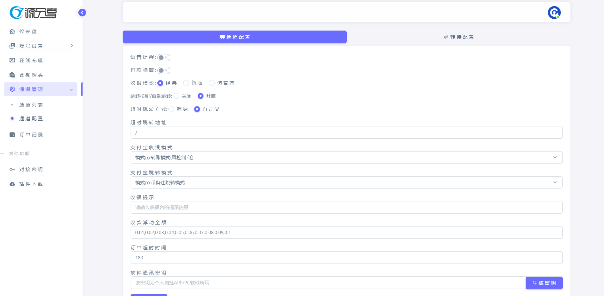This screenshot has width=604, height=296.
Task: Click the cloud download icon for 插件下载
Action: click(12, 184)
